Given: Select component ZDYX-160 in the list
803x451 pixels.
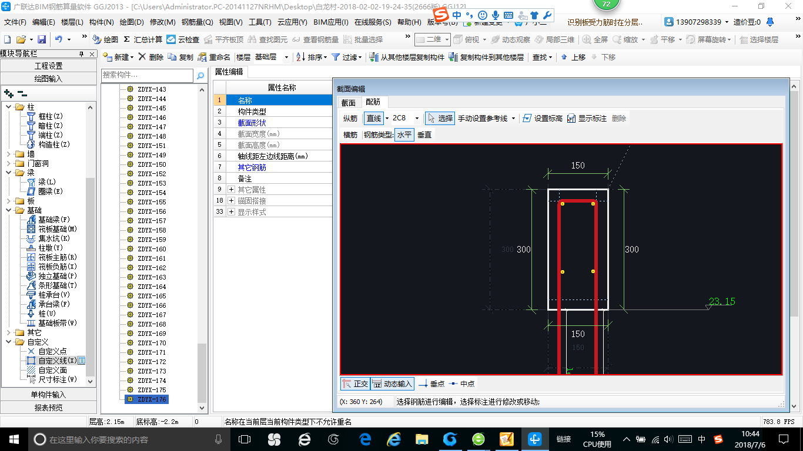Looking at the screenshot, I should click(x=152, y=249).
